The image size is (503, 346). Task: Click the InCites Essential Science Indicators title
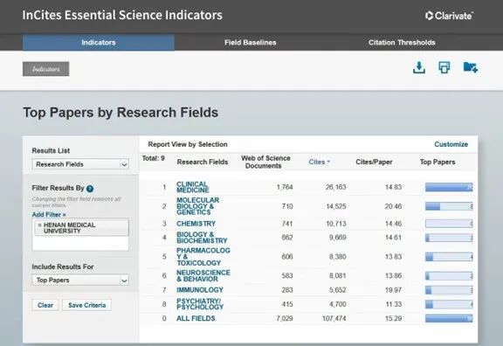pyautogui.click(x=122, y=15)
